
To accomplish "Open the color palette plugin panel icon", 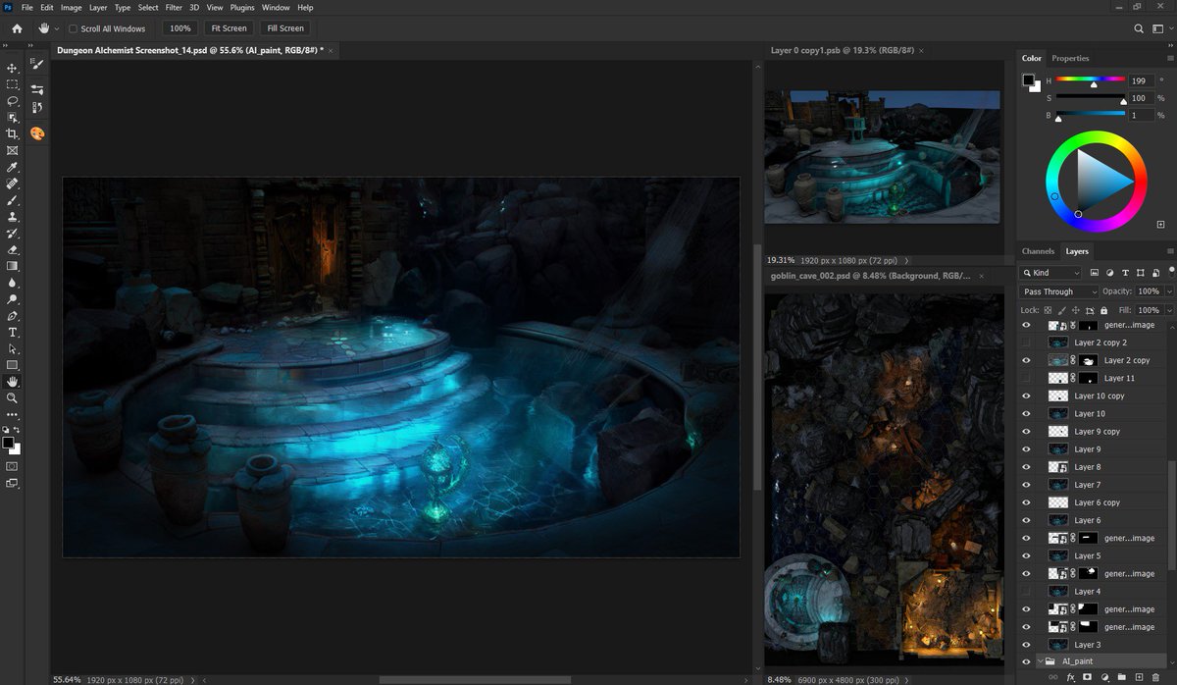I will 37,133.
